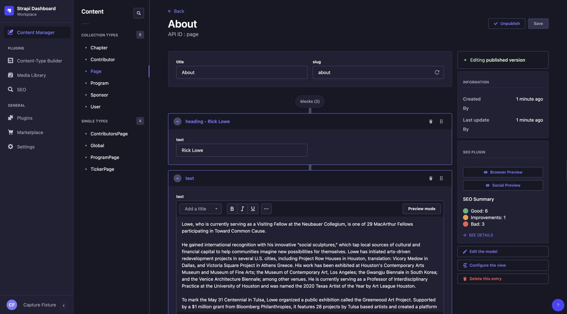
Task: Click the Rick Lowe text input
Action: (x=242, y=150)
